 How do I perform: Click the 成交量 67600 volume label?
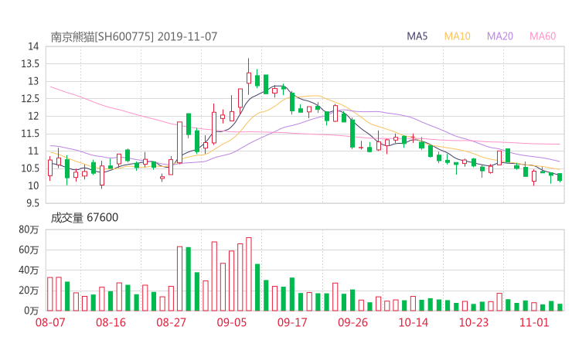(x=84, y=218)
